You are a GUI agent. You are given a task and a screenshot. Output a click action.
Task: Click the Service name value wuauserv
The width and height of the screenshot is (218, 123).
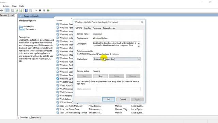point(97,34)
